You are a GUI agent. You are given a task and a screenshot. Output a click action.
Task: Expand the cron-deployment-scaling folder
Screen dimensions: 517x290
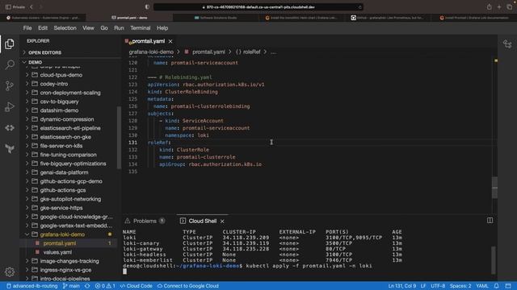click(70, 93)
